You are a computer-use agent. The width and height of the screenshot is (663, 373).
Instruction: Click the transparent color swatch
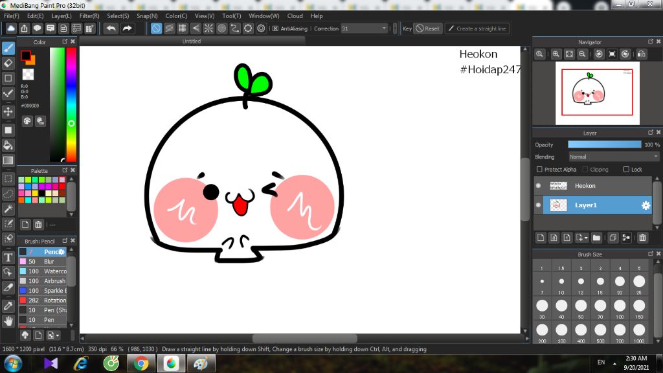[x=28, y=74]
